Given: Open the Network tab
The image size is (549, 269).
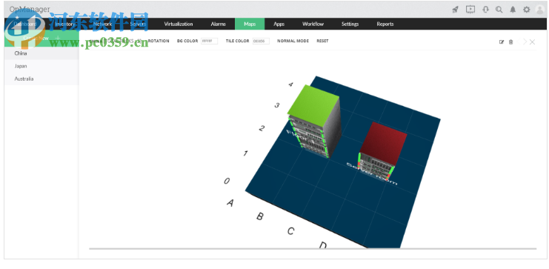Looking at the screenshot, I should click(102, 24).
